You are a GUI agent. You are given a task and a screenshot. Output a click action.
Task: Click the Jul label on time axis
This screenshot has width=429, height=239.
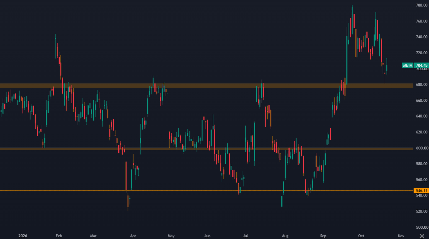click(x=246, y=236)
